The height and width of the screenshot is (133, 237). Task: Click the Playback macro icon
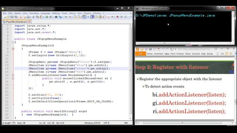pos(126,17)
